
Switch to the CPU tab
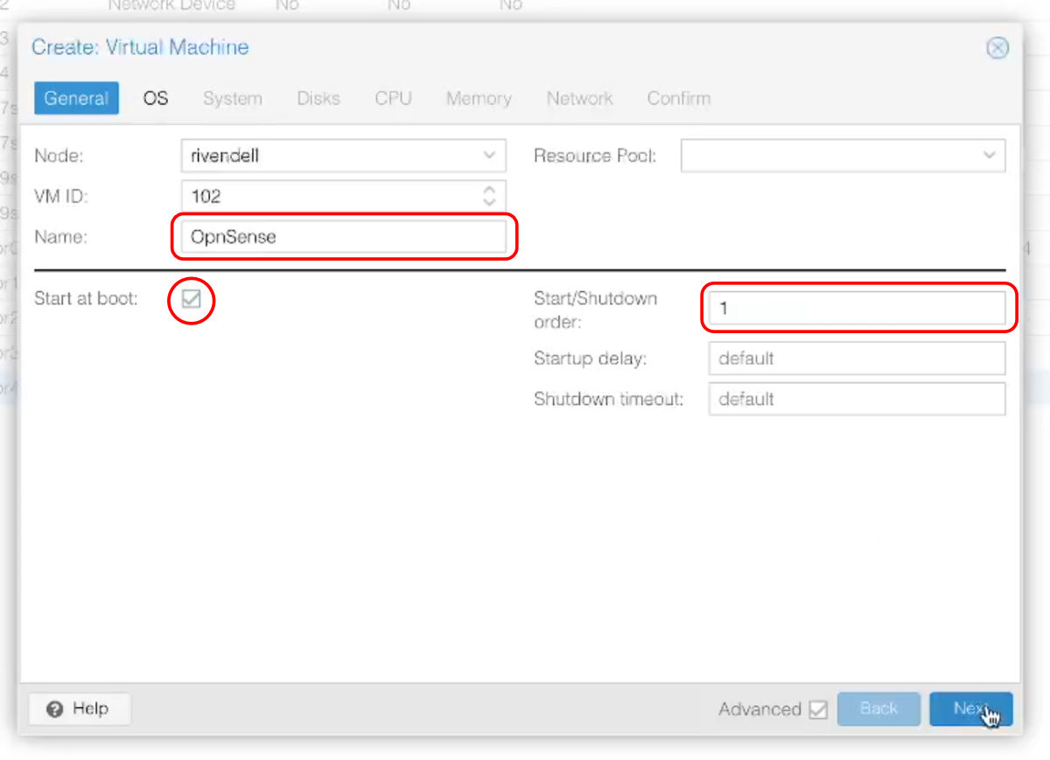[x=393, y=99]
